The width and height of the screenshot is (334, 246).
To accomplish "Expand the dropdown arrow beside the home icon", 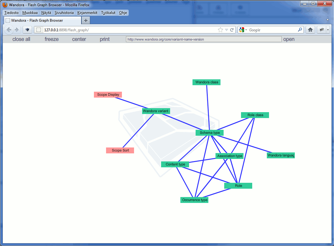I will [x=328, y=30].
